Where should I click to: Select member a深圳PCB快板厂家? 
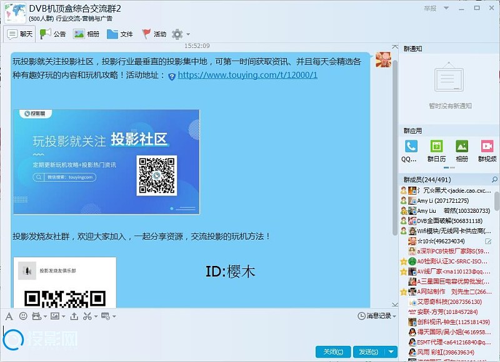(x=446, y=251)
